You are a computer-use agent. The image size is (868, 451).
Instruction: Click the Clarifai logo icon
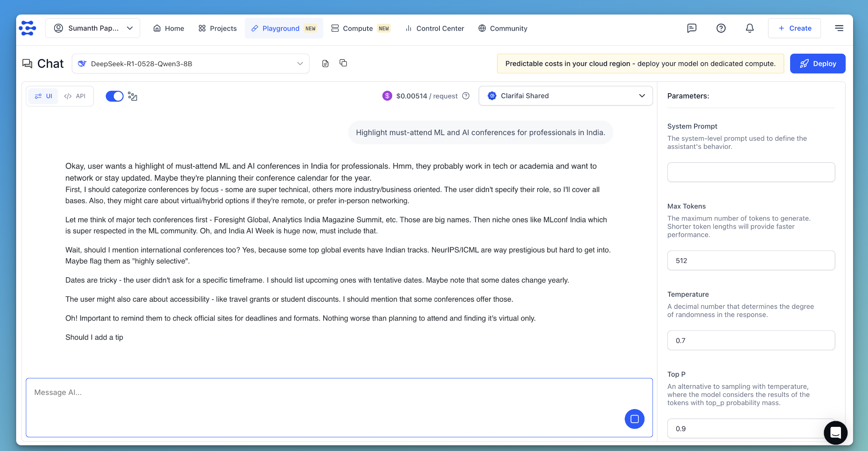click(x=28, y=28)
